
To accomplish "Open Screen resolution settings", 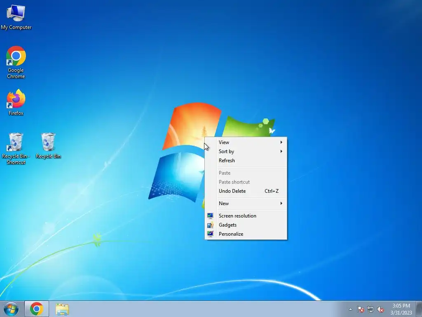I will tap(246, 216).
